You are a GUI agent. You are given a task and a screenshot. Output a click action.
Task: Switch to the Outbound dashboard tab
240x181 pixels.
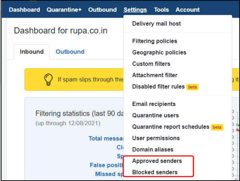70,51
